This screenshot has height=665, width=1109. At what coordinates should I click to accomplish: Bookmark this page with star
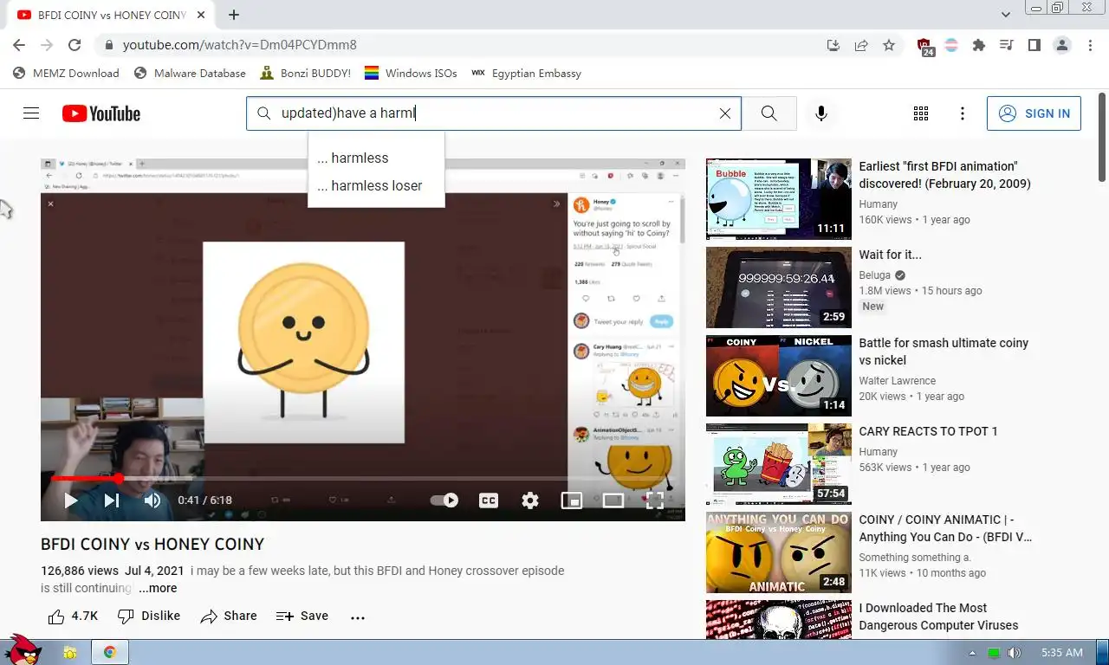tap(889, 45)
